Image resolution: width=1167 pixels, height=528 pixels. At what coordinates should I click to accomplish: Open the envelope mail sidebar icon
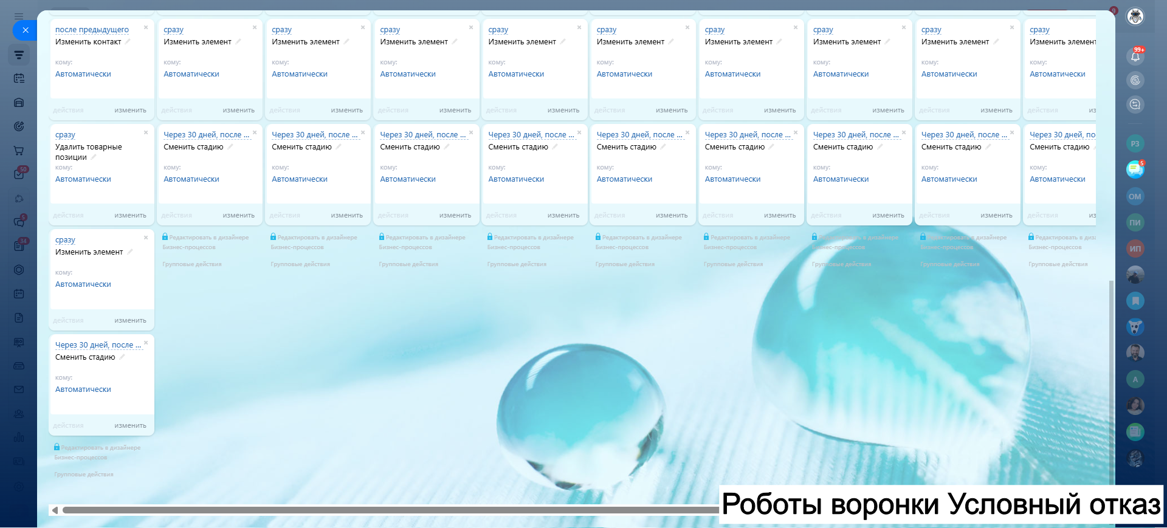[x=19, y=389]
